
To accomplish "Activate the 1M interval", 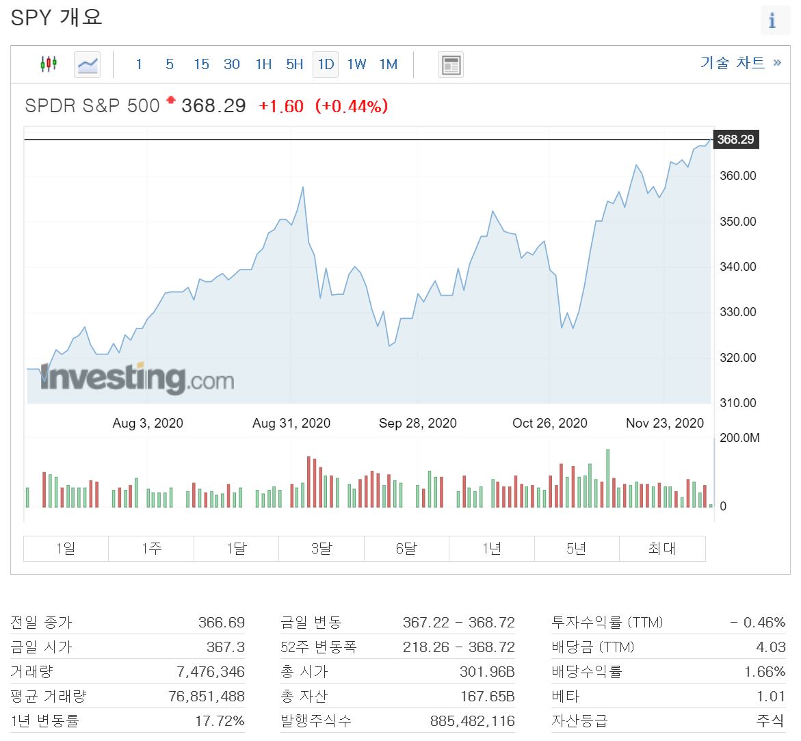I will 388,64.
